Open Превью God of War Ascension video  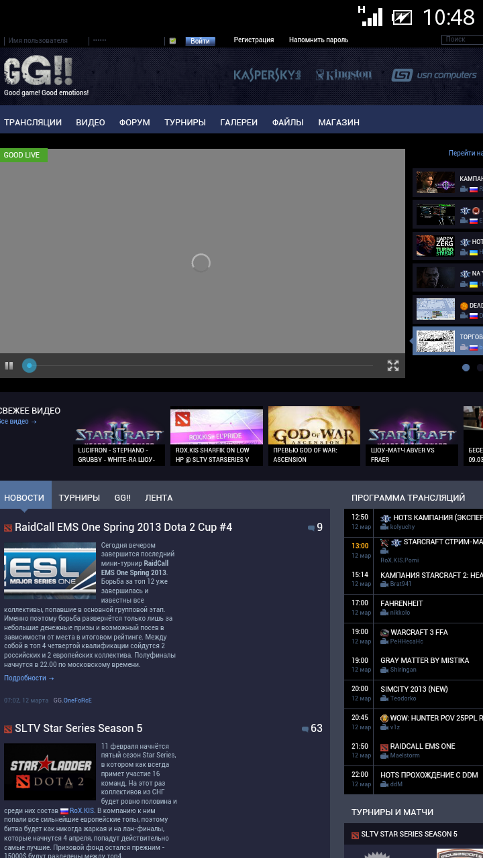[x=314, y=436]
